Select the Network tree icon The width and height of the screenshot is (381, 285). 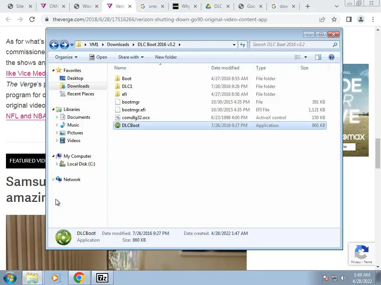click(59, 179)
